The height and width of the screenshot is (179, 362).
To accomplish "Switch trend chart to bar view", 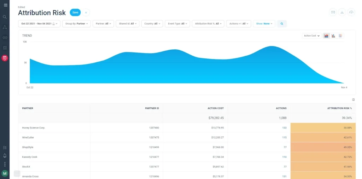I will click(333, 36).
